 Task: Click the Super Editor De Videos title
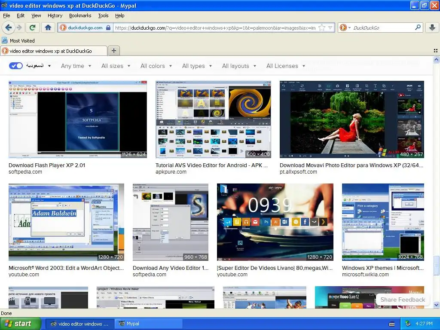click(275, 268)
